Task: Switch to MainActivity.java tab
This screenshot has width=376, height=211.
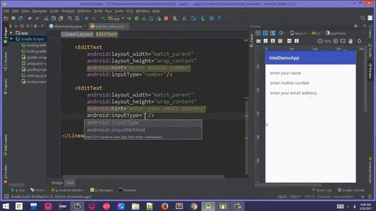Action: [x=68, y=26]
